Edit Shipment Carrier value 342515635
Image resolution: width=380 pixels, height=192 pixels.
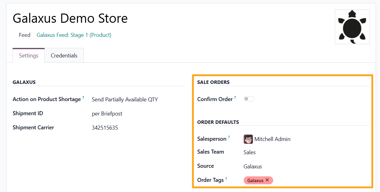(x=105, y=128)
